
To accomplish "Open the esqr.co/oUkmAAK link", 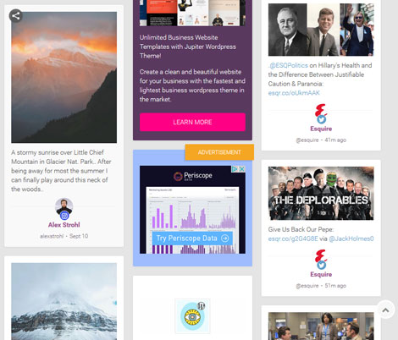I will tap(294, 93).
